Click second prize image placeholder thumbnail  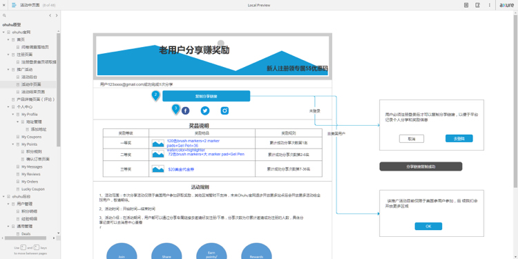[158, 154]
